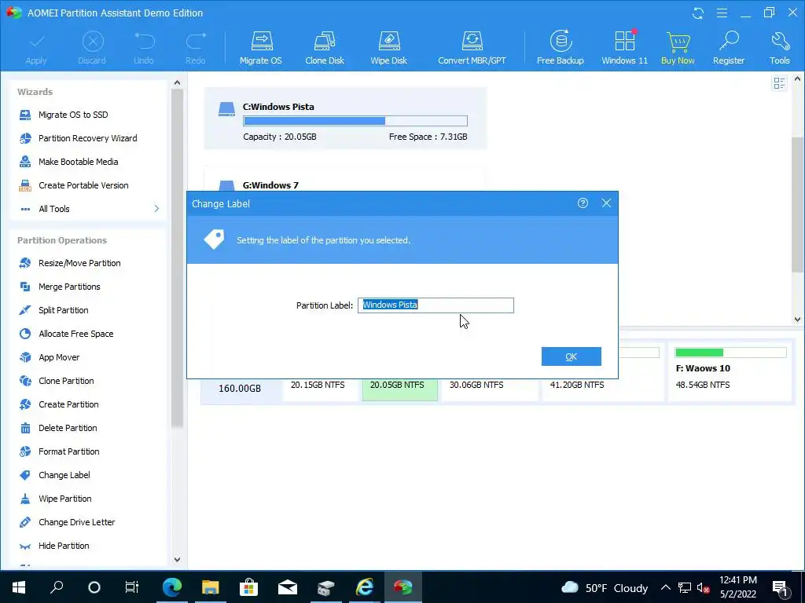Select Make Bootable Media wizard
The image size is (805, 603).
[78, 162]
